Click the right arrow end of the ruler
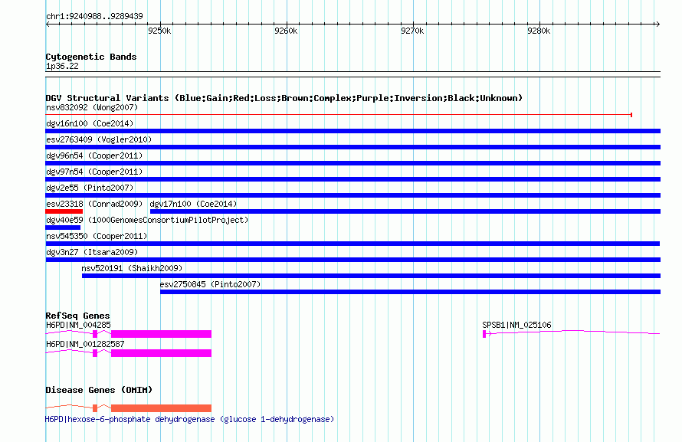This screenshot has width=682, height=442. coord(657,24)
